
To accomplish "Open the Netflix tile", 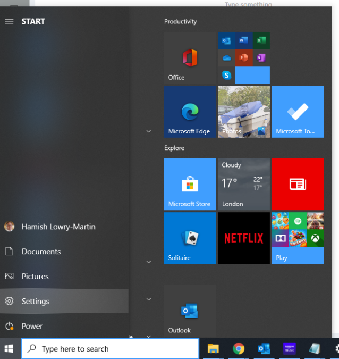I will coord(244,238).
